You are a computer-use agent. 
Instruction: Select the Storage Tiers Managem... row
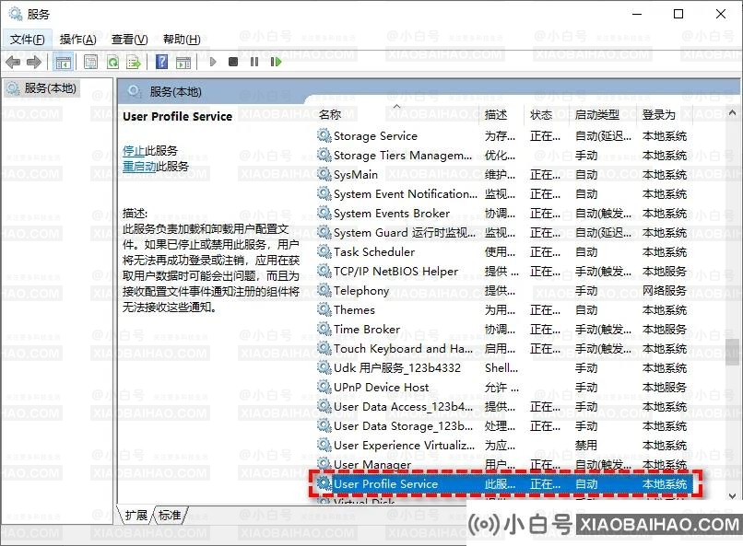tap(502, 156)
